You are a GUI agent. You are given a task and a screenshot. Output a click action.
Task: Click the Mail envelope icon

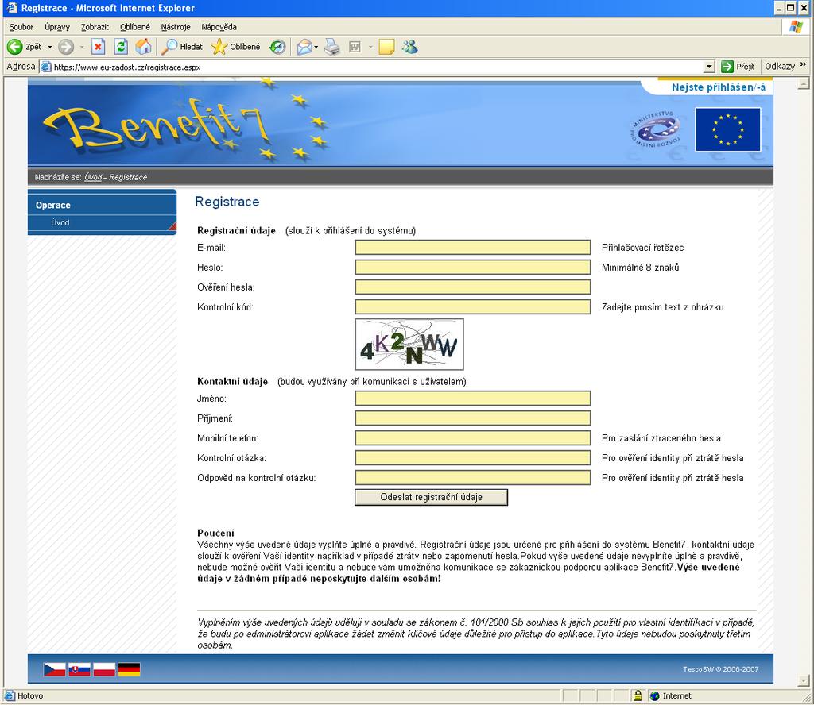click(304, 47)
